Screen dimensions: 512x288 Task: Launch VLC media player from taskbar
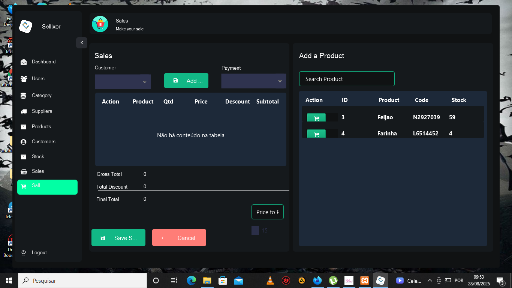(270, 280)
